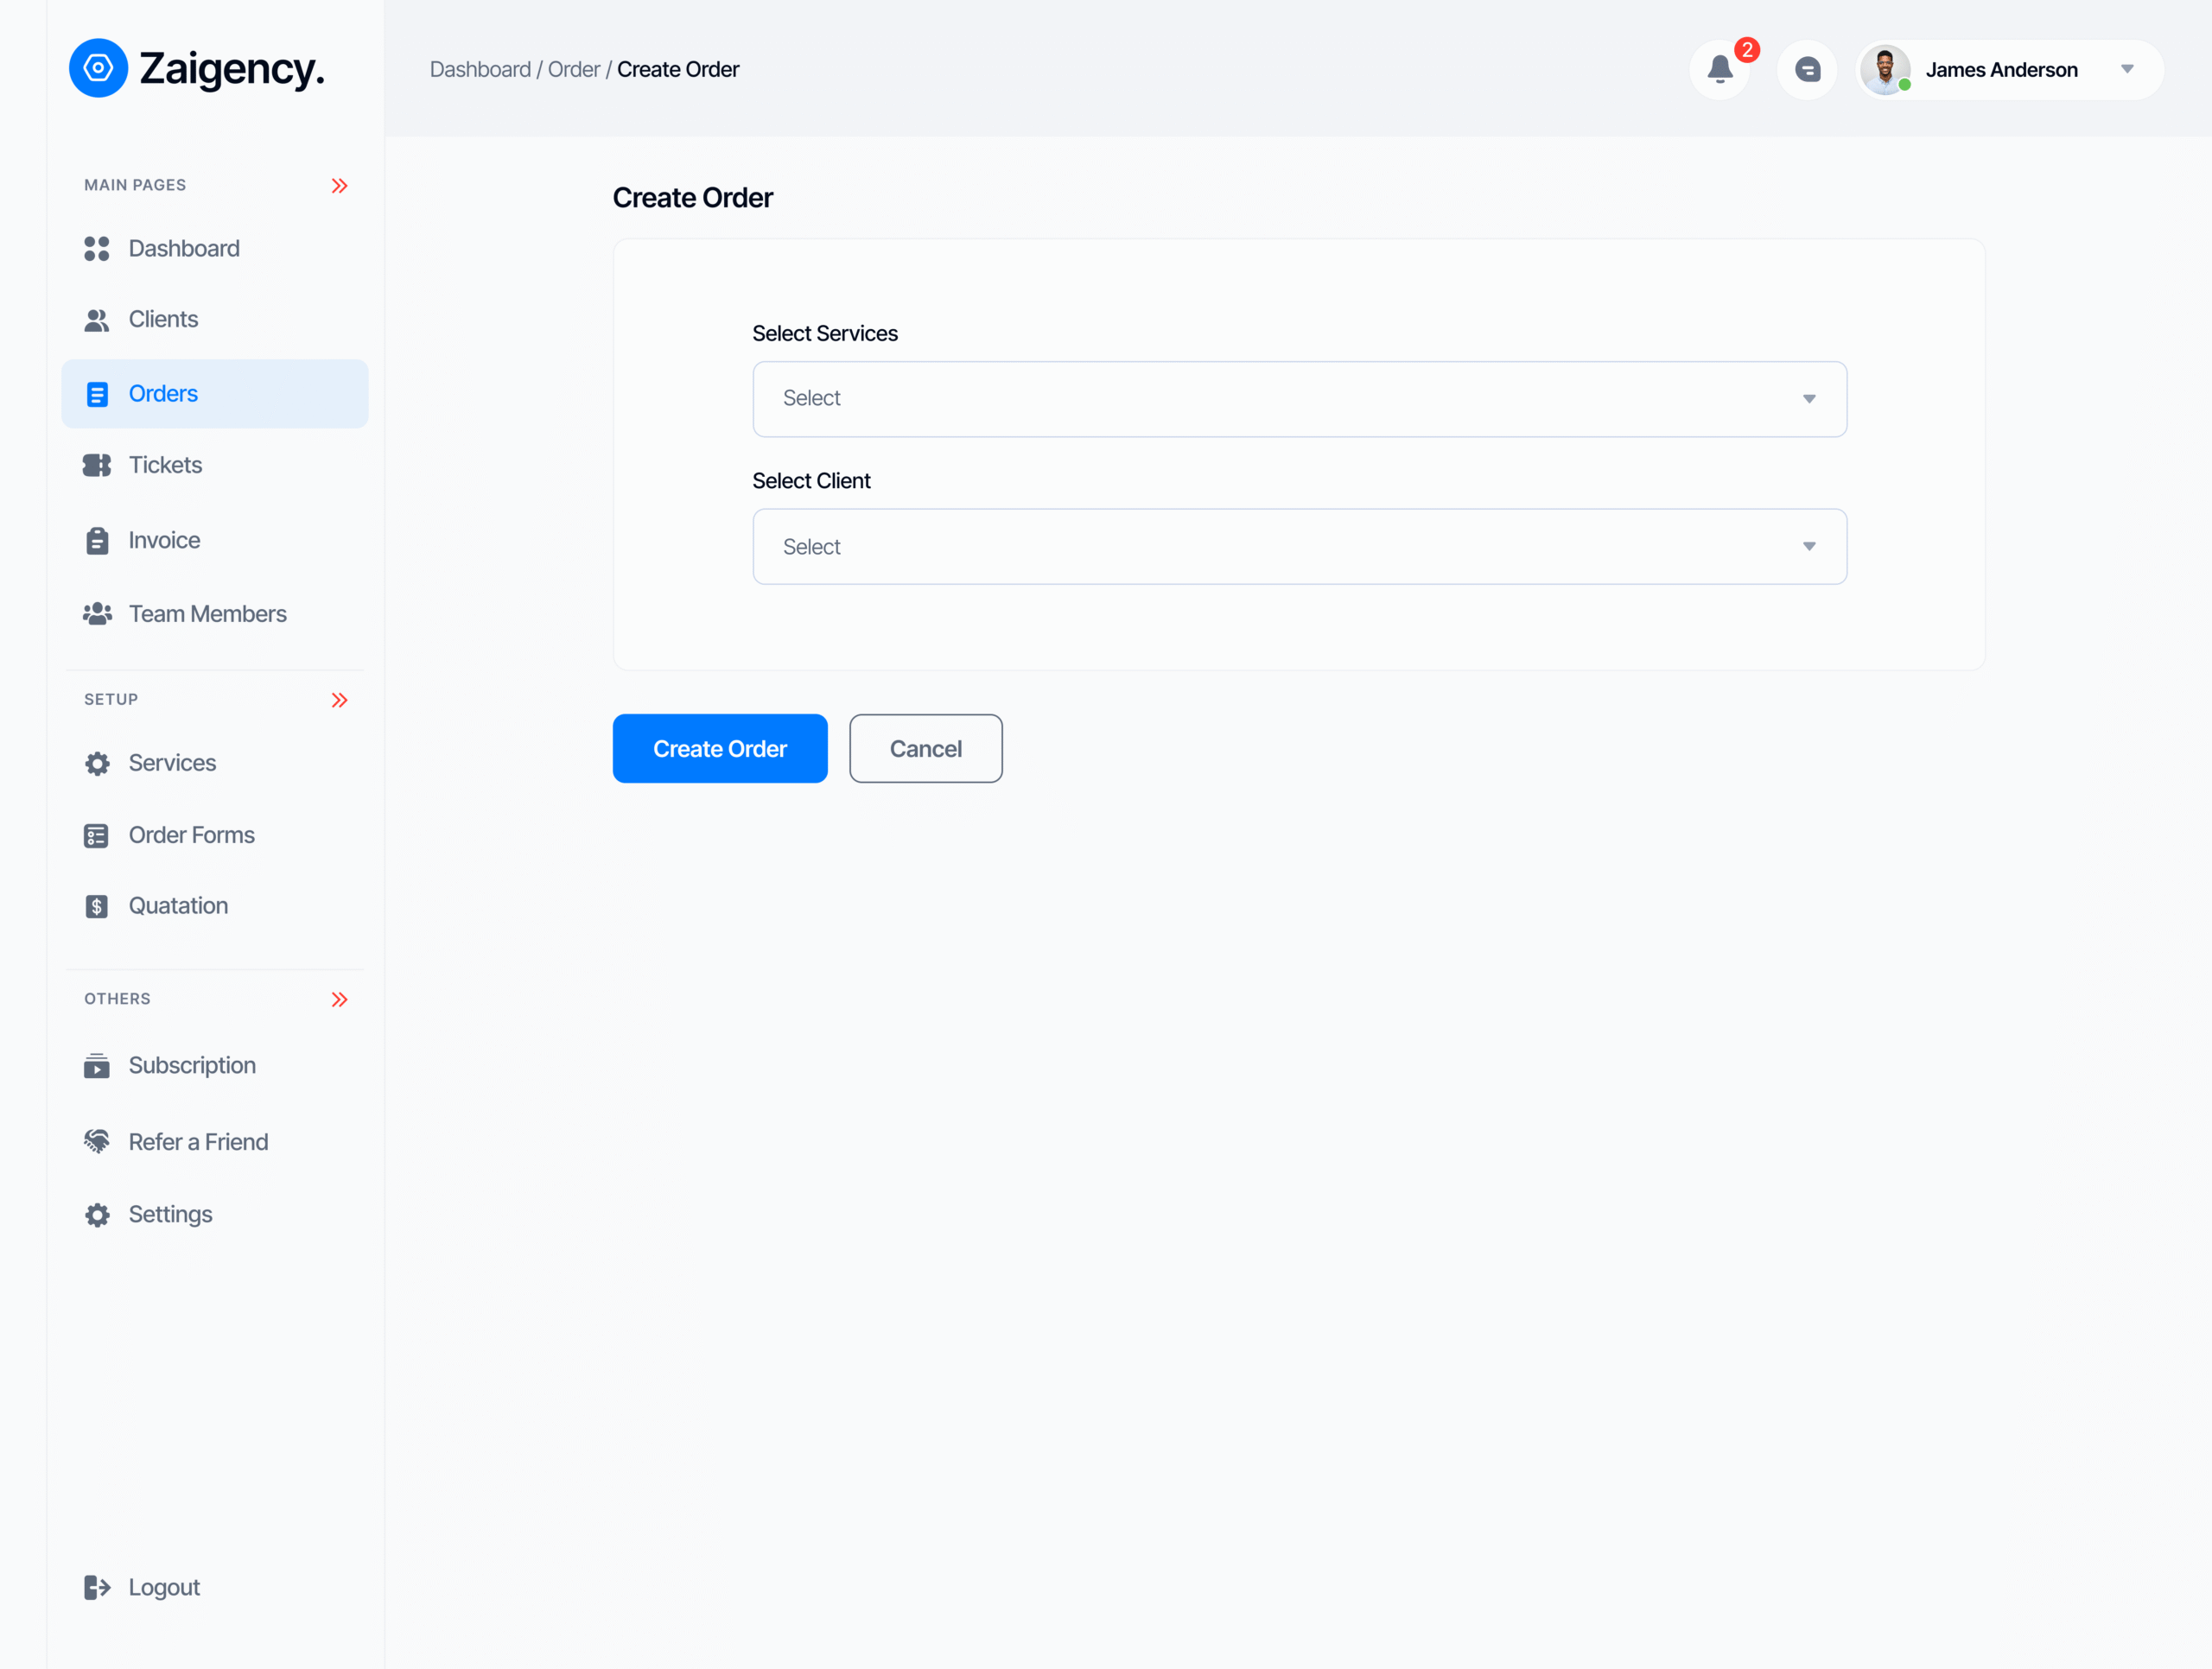This screenshot has height=1669, width=2212.
Task: Expand the James Anderson account menu
Action: (x=2127, y=69)
